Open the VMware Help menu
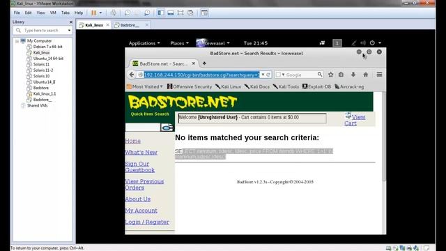This screenshot has width=446, height=251. 79,13
